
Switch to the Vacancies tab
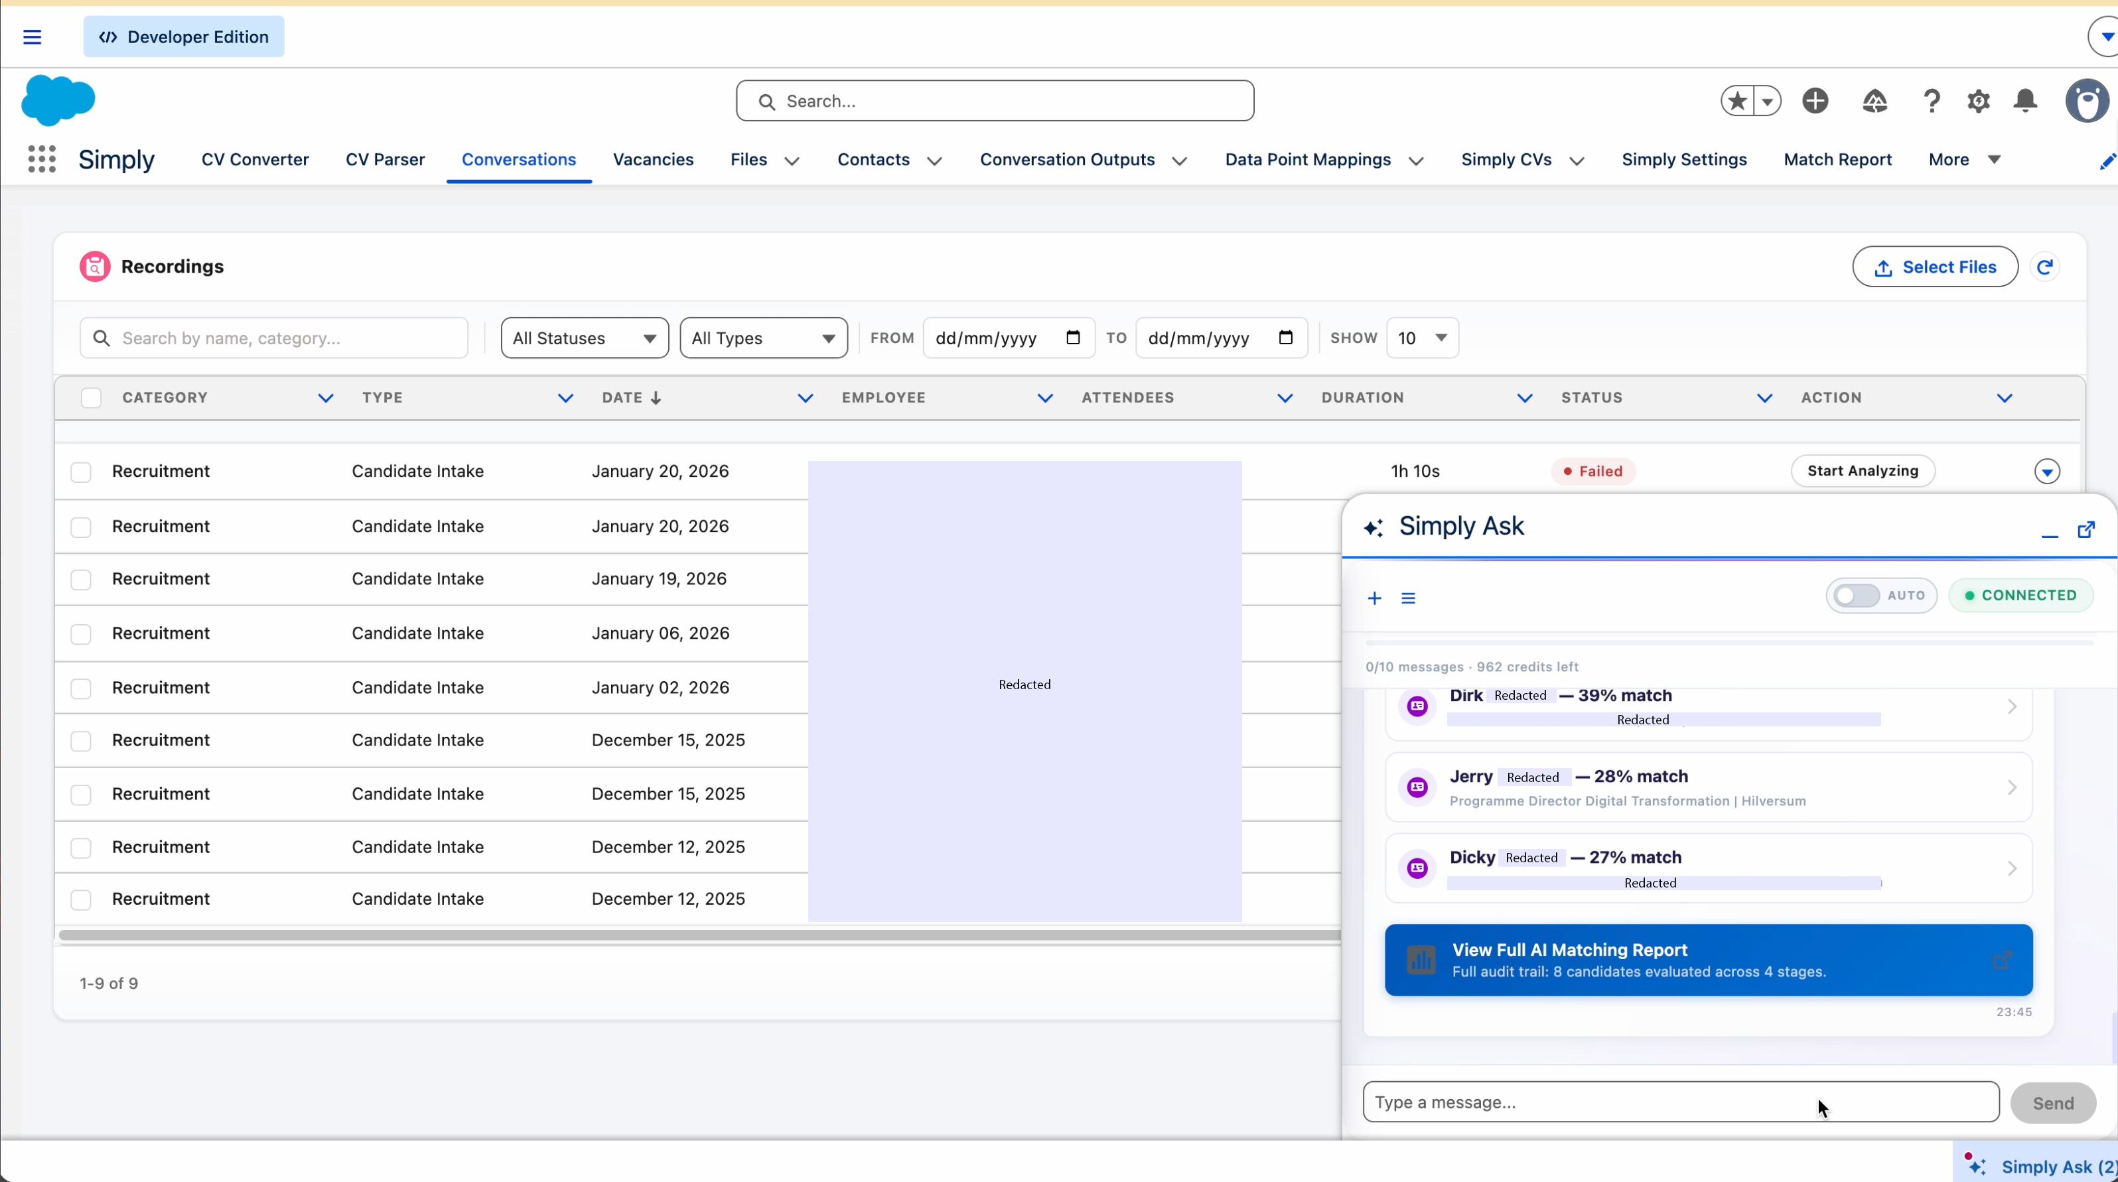pyautogui.click(x=653, y=159)
